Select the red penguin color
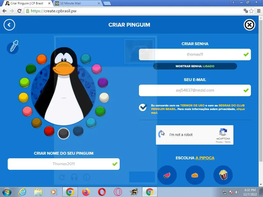The image size is (263, 197). (49, 131)
